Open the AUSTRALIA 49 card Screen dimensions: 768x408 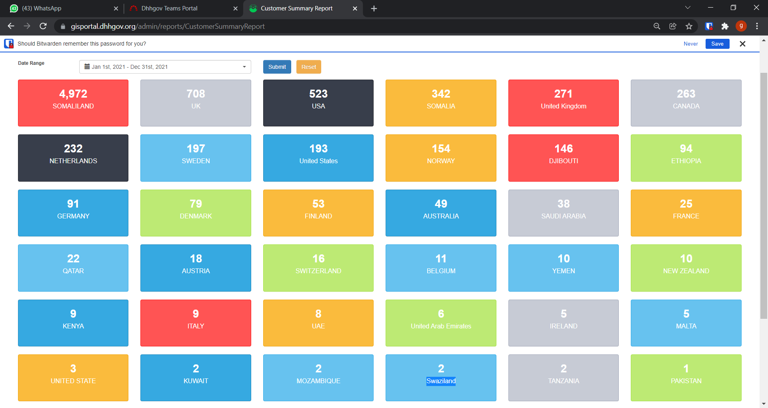click(441, 213)
